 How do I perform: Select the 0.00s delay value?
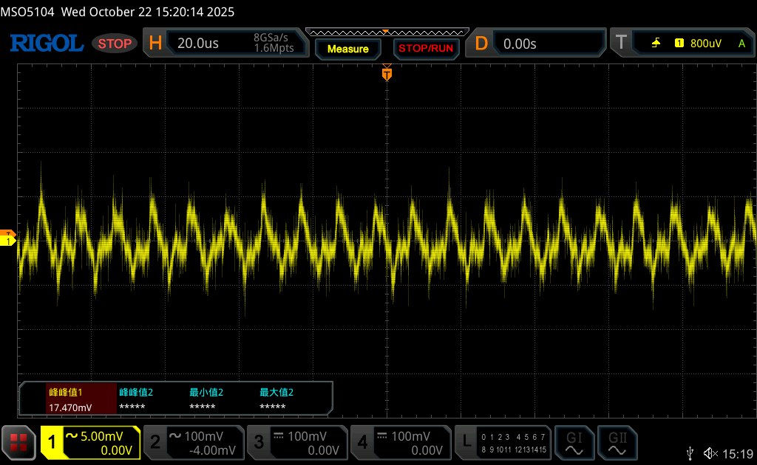520,44
